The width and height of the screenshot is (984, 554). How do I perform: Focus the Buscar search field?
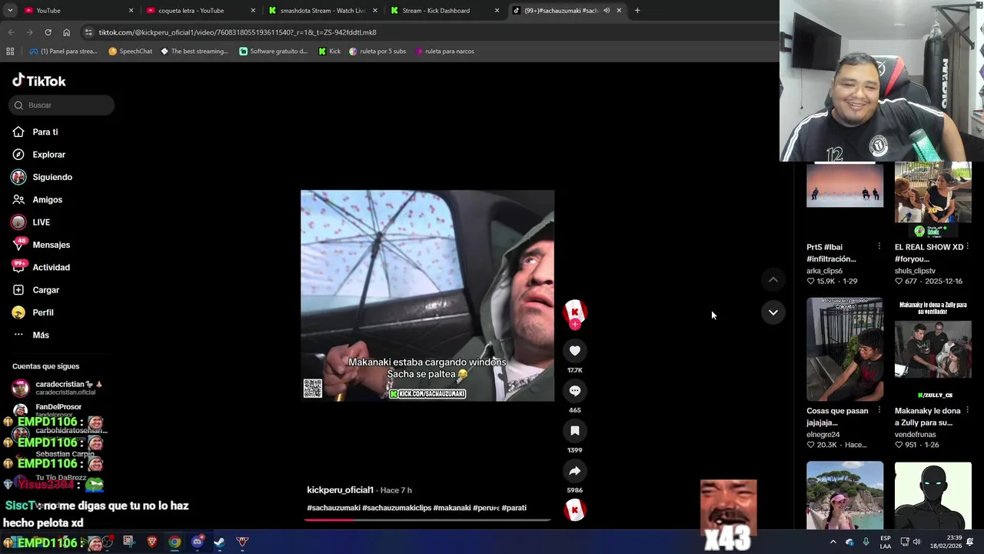pos(61,105)
